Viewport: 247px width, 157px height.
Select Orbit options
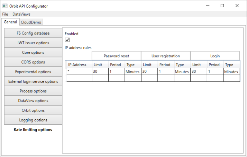click(33, 110)
